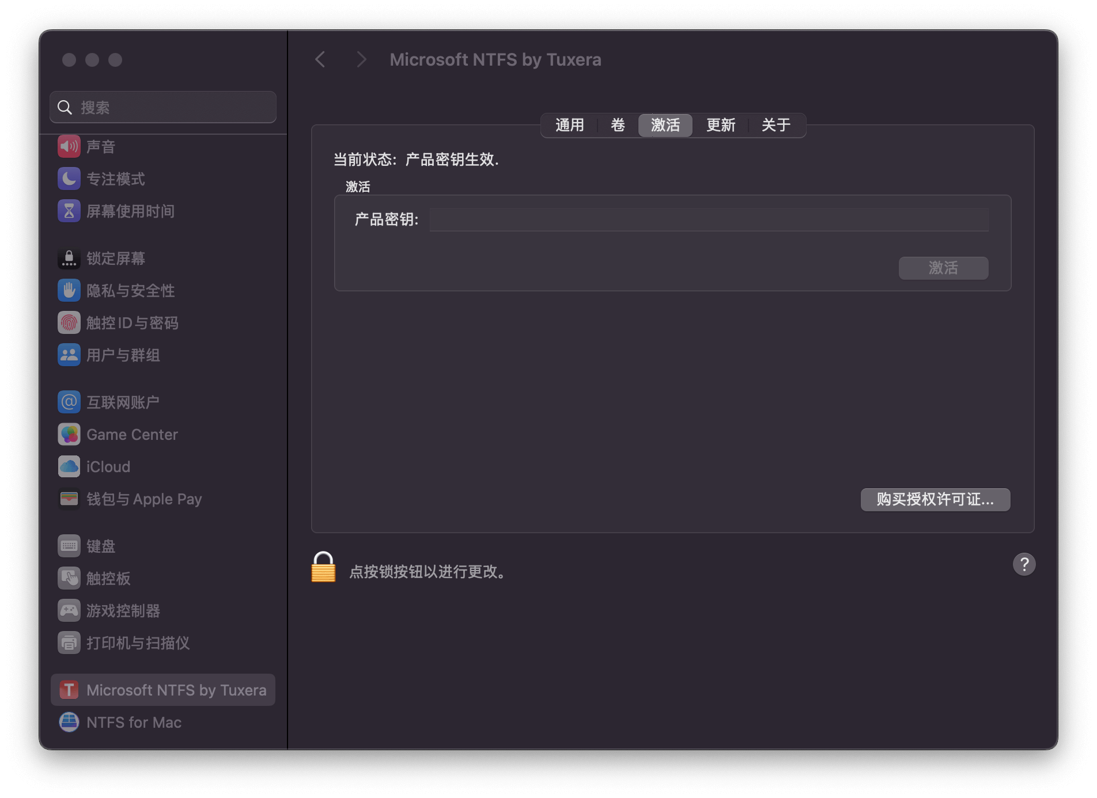
Task: Switch to the 更新 tab
Action: click(x=721, y=125)
